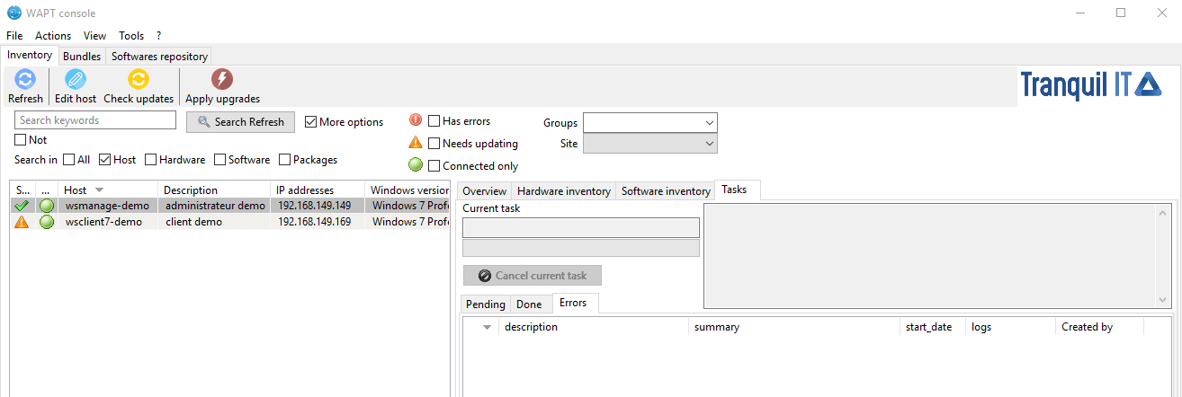Open the ? help menu

(x=158, y=36)
